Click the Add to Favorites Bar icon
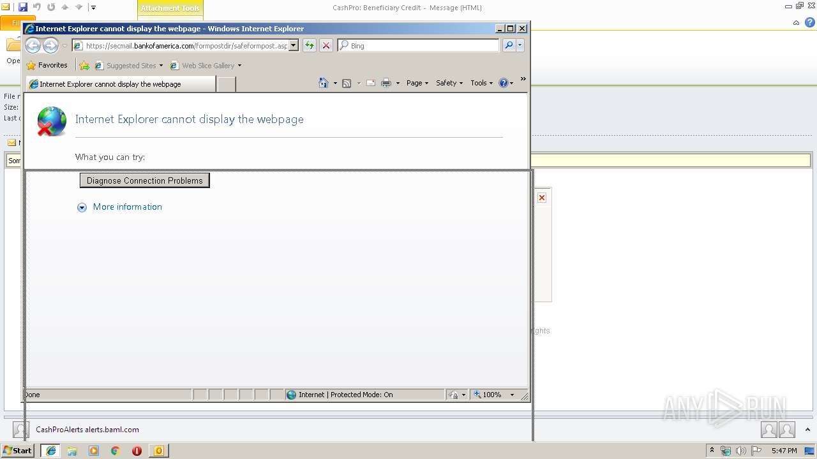 click(x=84, y=65)
